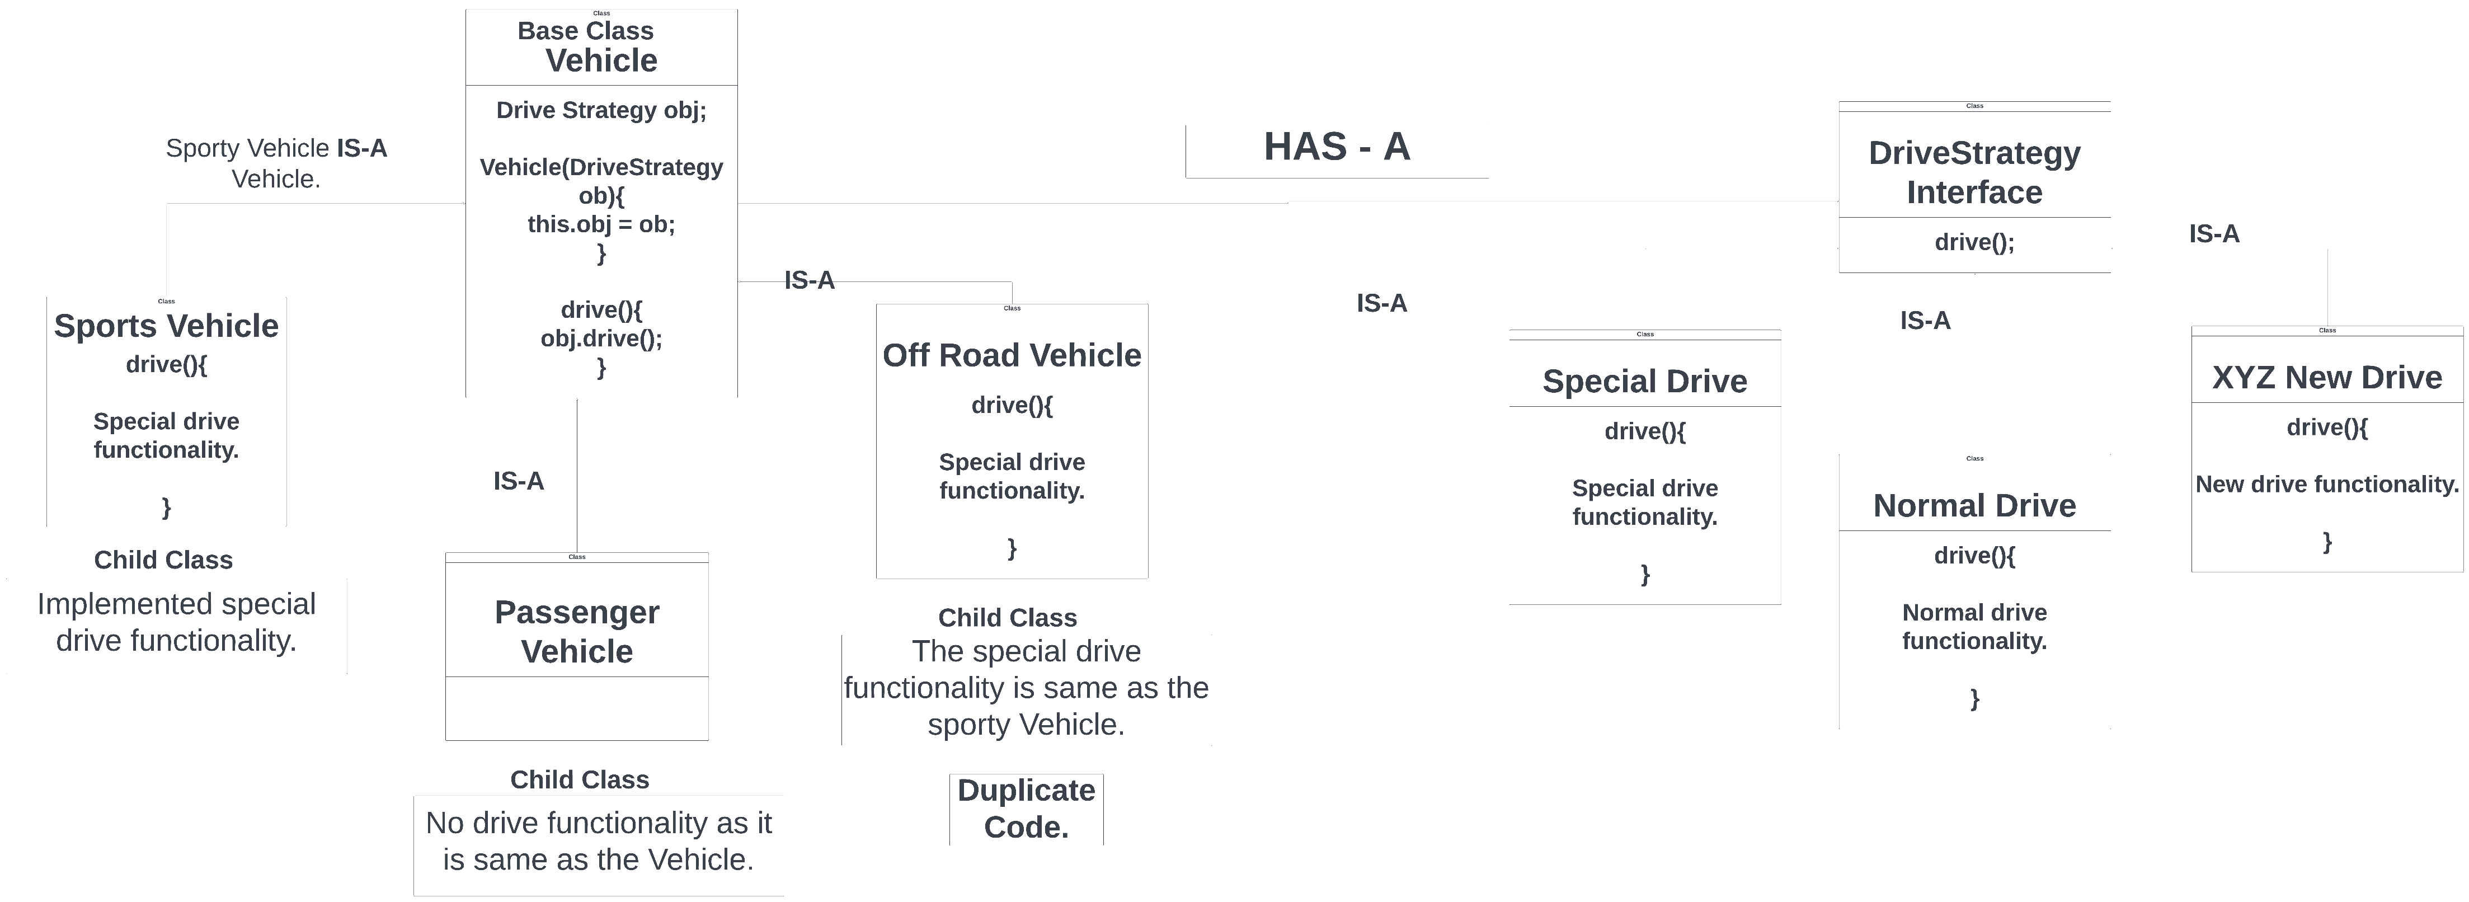
Task: Select 'Implemented special drive functionality.' note
Action: (176, 623)
